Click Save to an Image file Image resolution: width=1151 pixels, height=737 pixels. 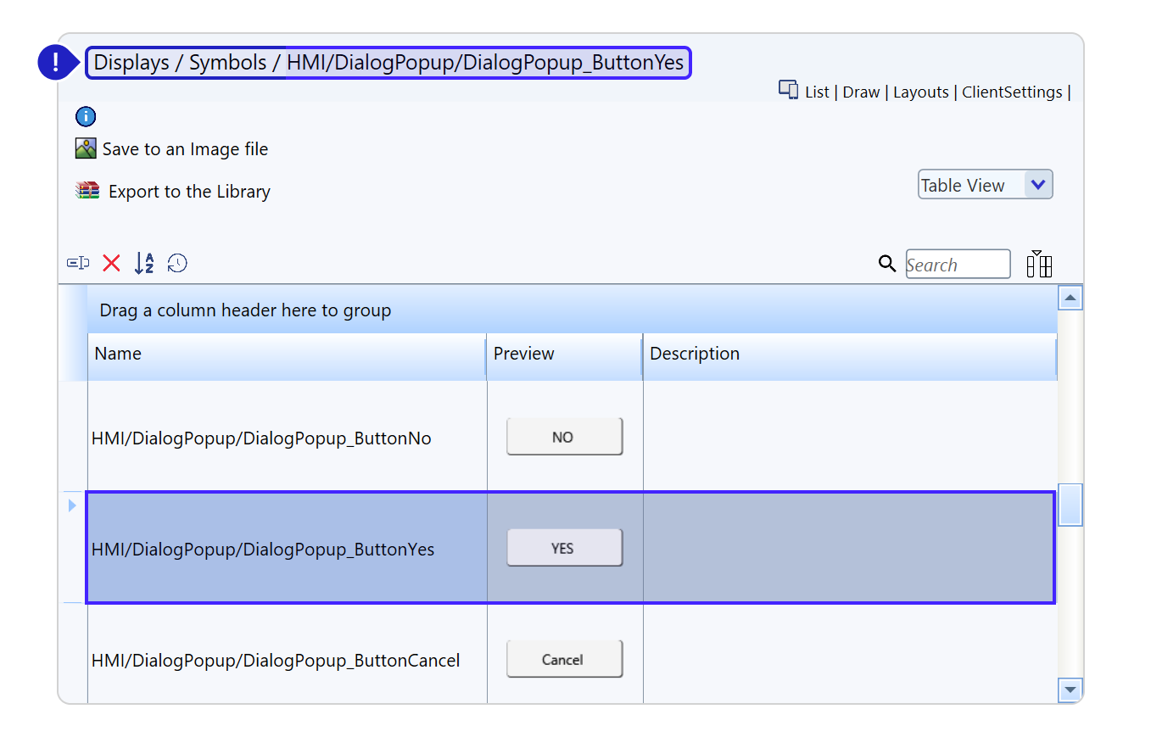[x=184, y=149]
